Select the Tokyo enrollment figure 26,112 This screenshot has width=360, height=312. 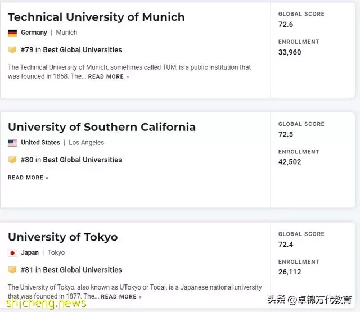coord(290,272)
